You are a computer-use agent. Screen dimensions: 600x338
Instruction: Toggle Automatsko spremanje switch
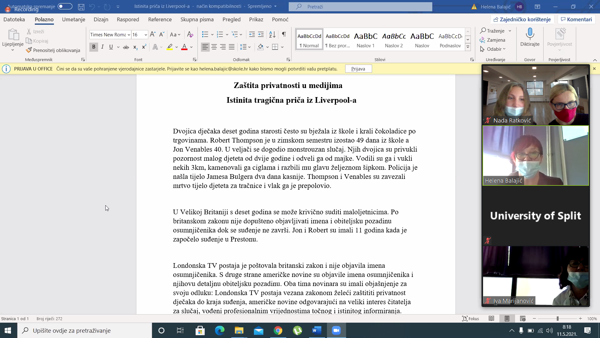65,6
